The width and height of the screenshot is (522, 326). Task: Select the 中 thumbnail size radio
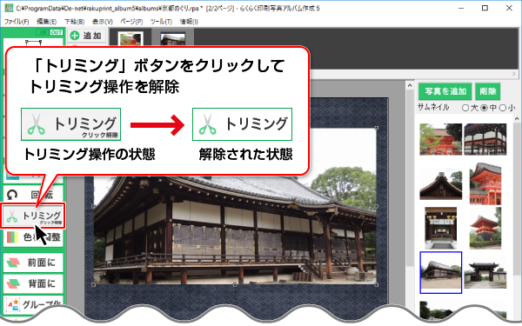click(485, 108)
